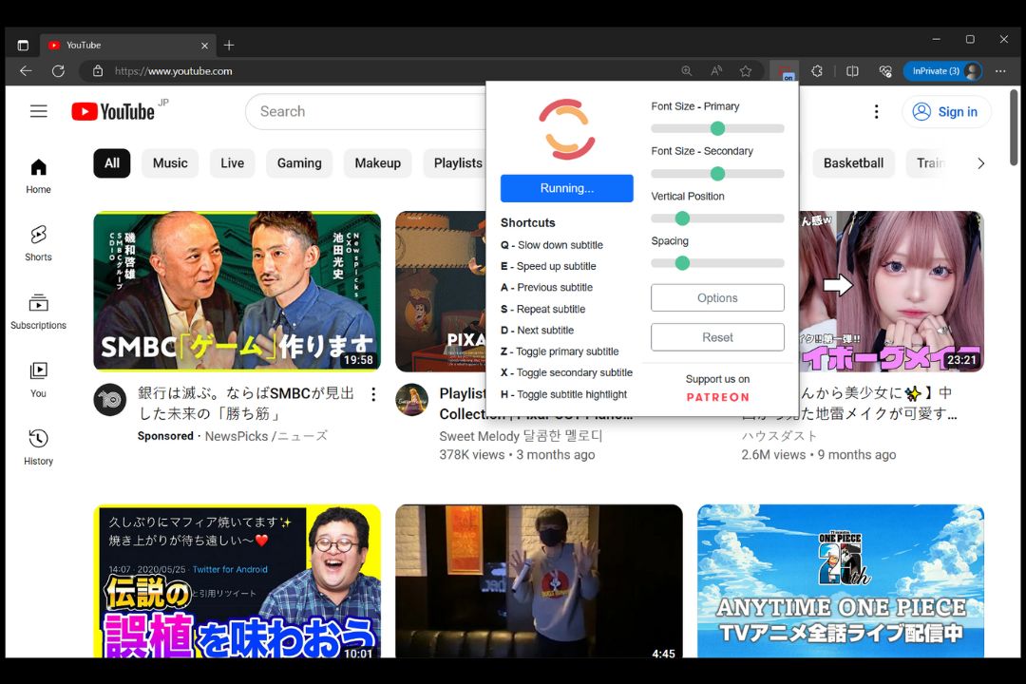Open the extension's Patreon support link
This screenshot has width=1026, height=684.
[717, 397]
